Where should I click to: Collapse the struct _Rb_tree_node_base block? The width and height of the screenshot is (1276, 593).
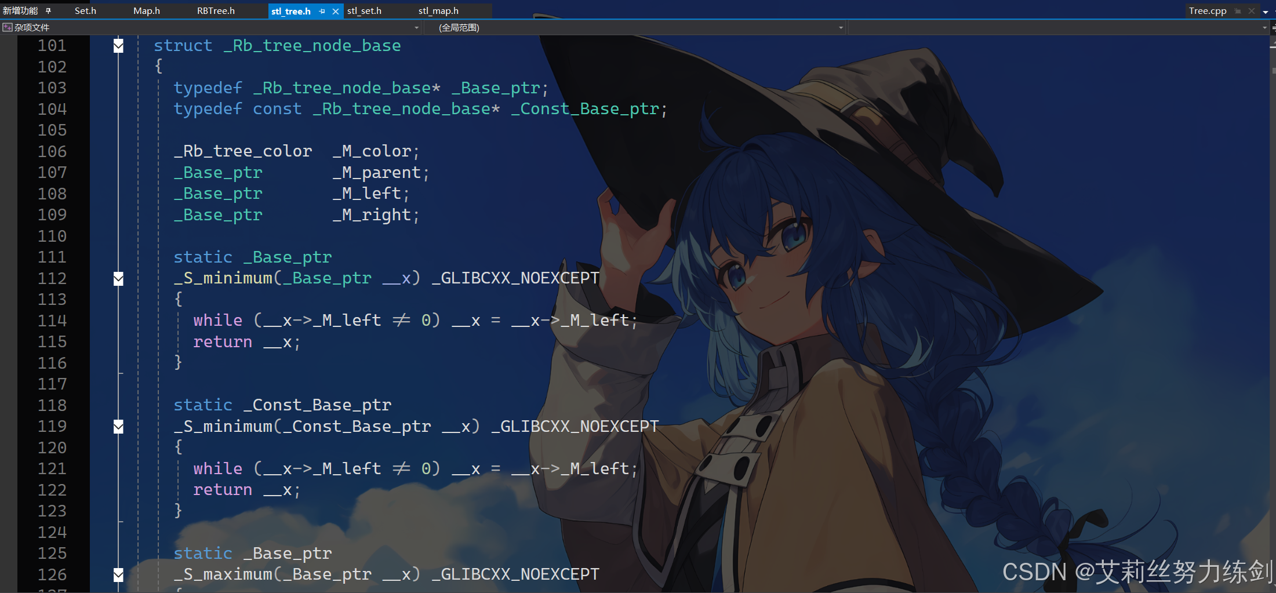(118, 46)
